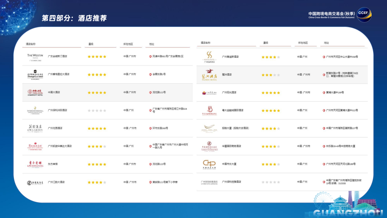Click the hotel name 东方宾馆
This screenshot has height=218, width=387.
[x=53, y=164]
